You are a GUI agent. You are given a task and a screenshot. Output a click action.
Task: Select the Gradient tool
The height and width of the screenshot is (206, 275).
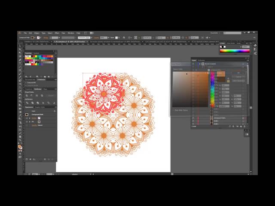[x=20, y=112]
